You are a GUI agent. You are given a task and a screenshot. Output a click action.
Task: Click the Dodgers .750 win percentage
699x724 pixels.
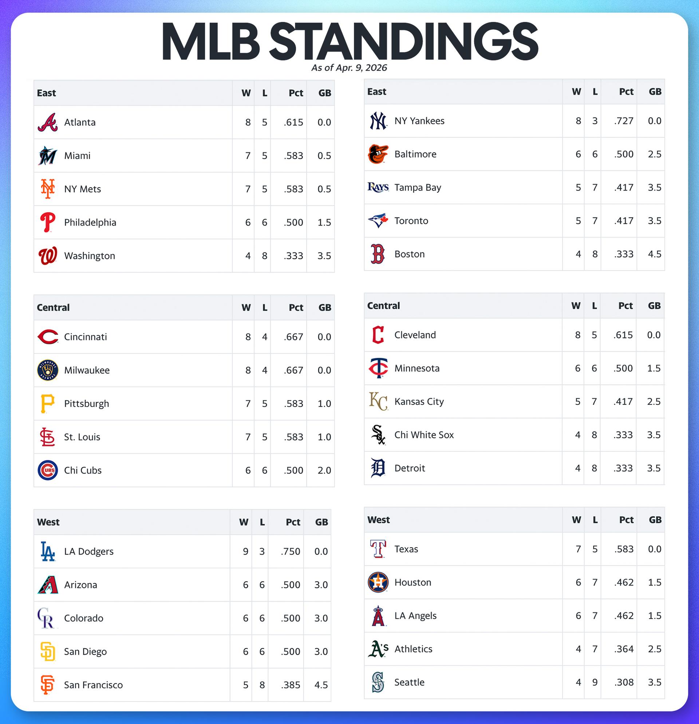tap(291, 552)
